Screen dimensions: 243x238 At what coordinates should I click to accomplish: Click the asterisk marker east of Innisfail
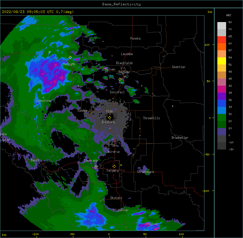click(142, 86)
